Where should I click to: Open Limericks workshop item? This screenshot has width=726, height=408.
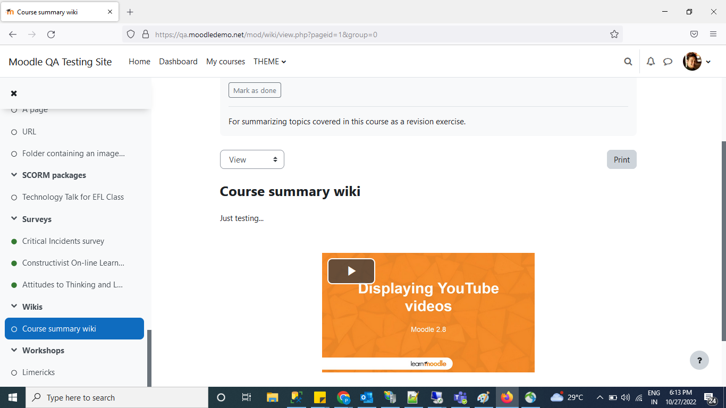pos(38,372)
